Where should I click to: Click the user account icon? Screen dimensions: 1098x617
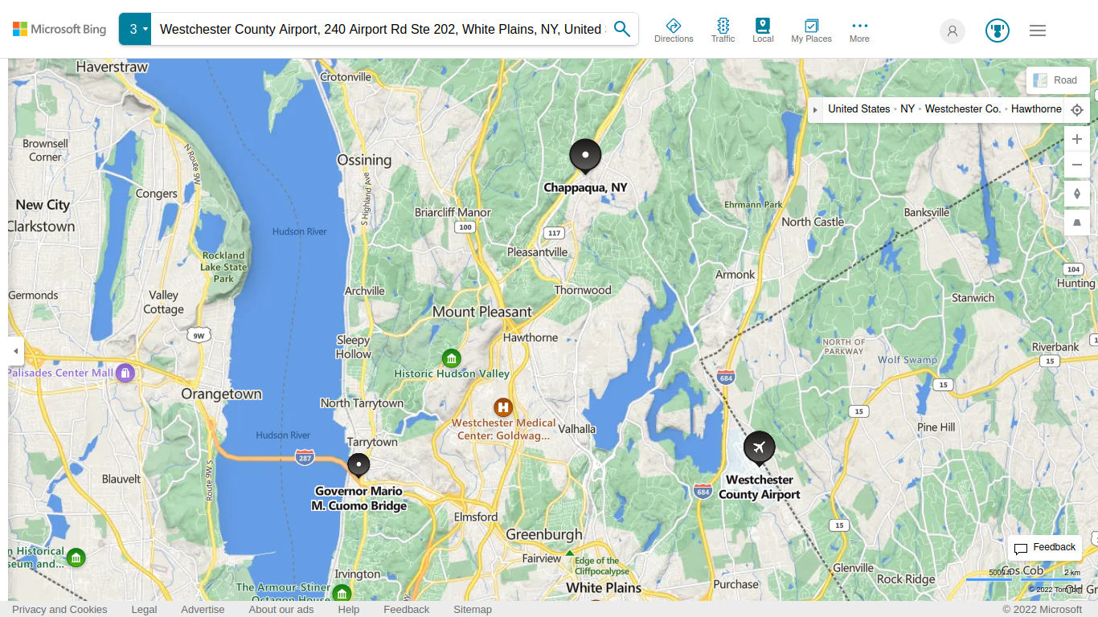[x=953, y=31]
